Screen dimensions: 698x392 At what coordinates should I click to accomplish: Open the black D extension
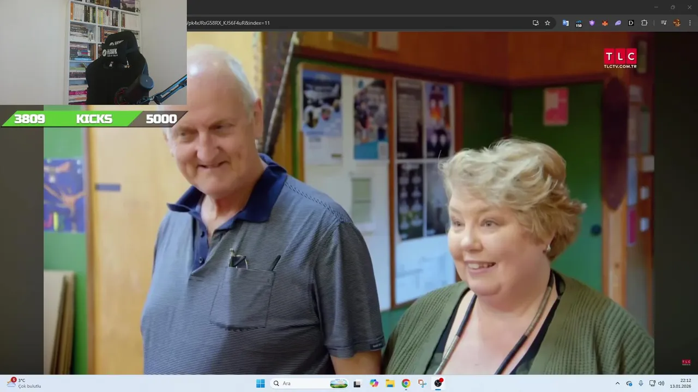click(x=631, y=23)
